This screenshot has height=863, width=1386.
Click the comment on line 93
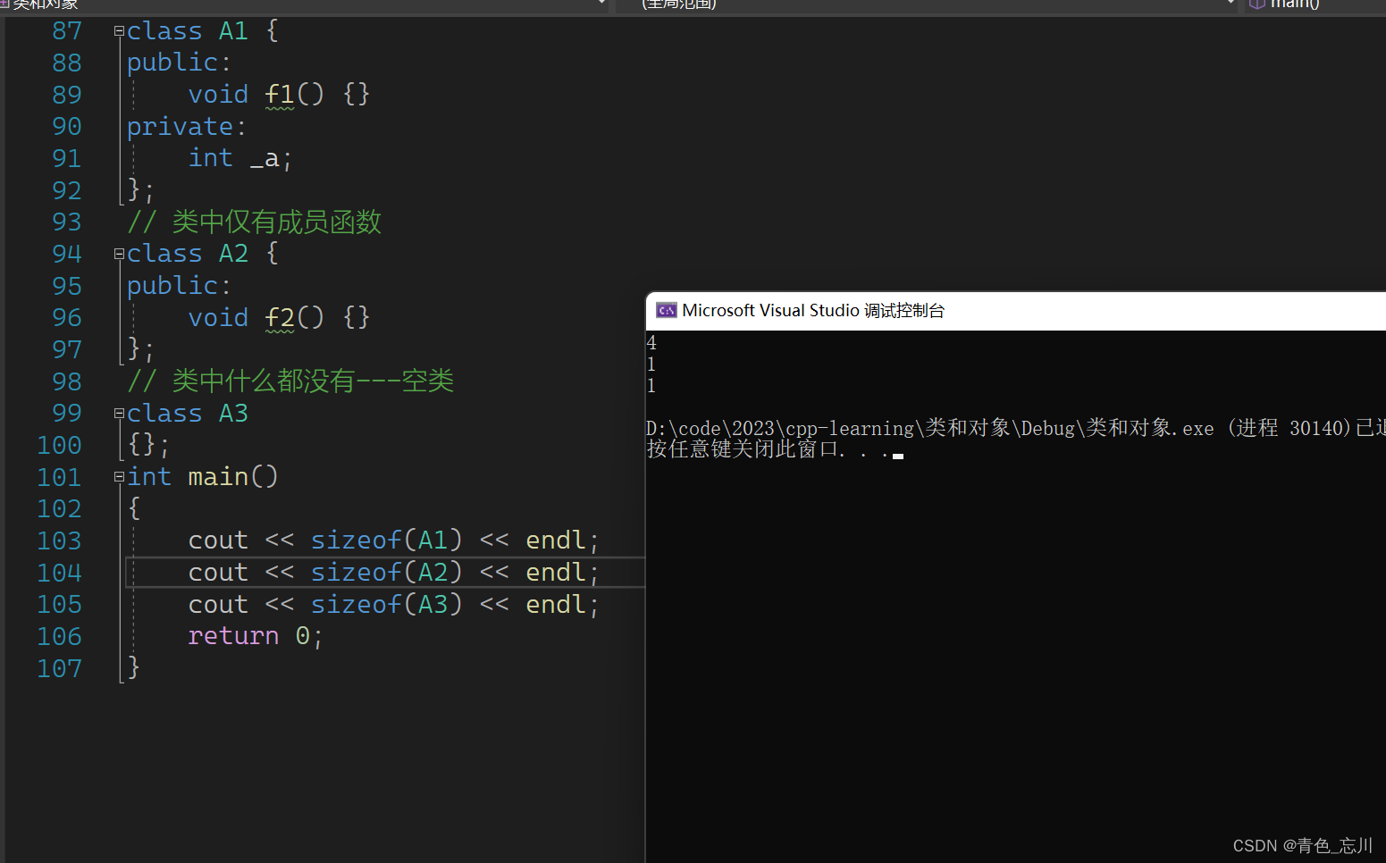click(x=255, y=222)
